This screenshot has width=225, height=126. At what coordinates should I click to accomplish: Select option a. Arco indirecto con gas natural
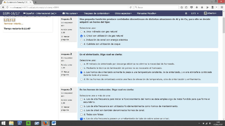coord(81,32)
